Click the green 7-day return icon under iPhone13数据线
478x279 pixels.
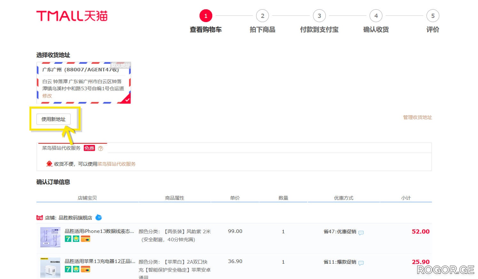(68, 239)
